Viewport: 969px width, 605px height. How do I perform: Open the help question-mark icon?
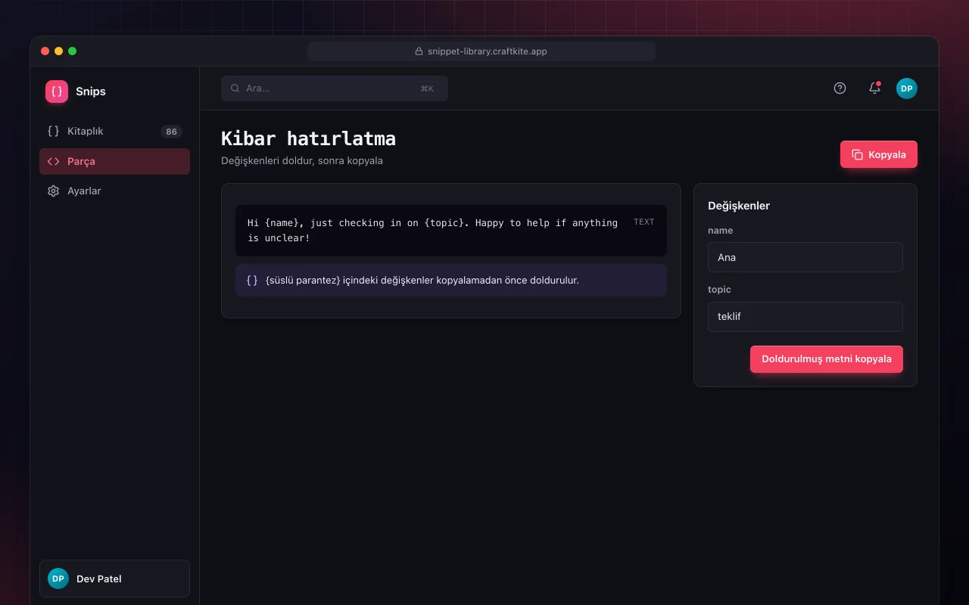(840, 88)
